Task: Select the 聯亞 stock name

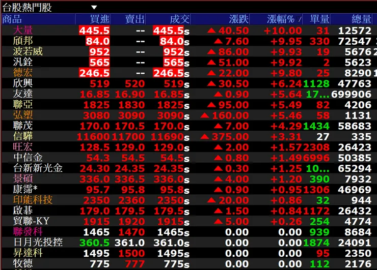Action: coord(23,104)
